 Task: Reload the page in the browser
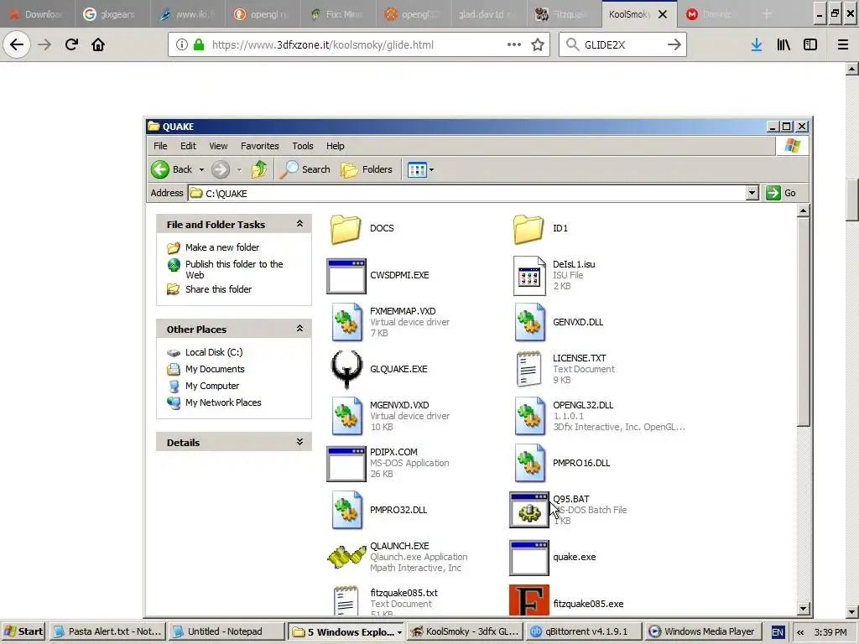point(71,44)
